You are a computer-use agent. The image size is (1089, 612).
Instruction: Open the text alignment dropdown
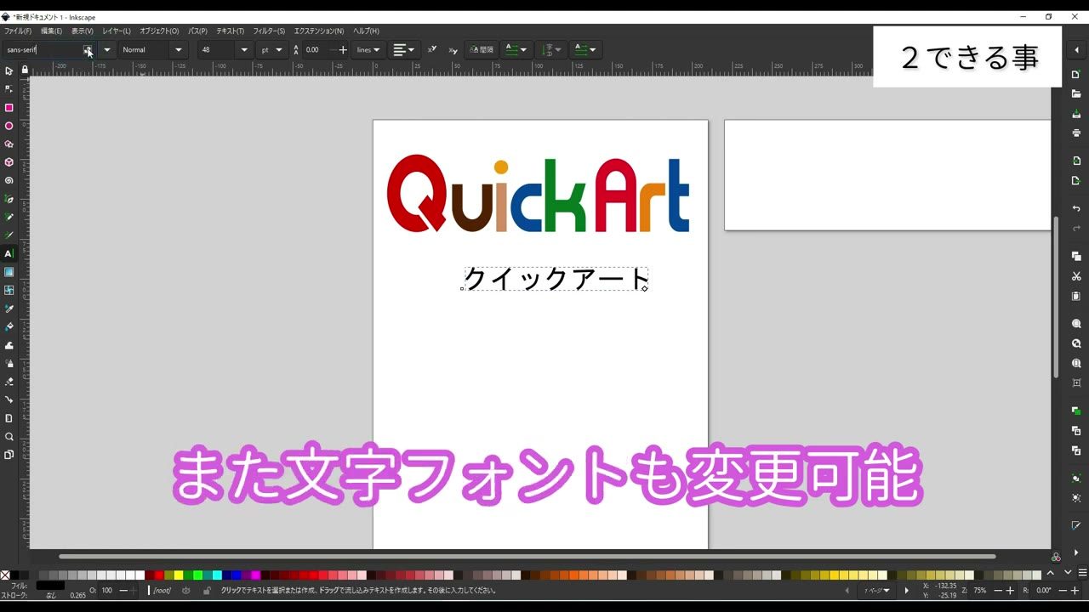point(404,50)
